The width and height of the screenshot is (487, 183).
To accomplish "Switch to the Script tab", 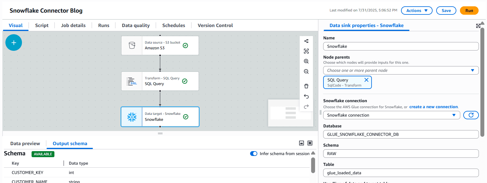I will tap(42, 26).
